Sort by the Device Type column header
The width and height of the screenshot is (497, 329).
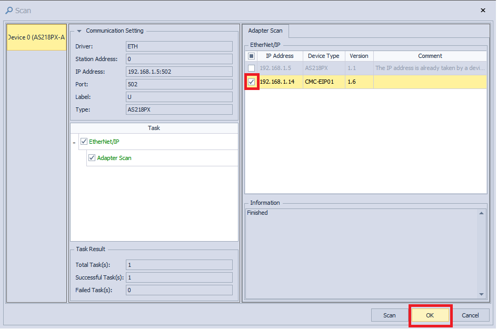click(x=324, y=56)
